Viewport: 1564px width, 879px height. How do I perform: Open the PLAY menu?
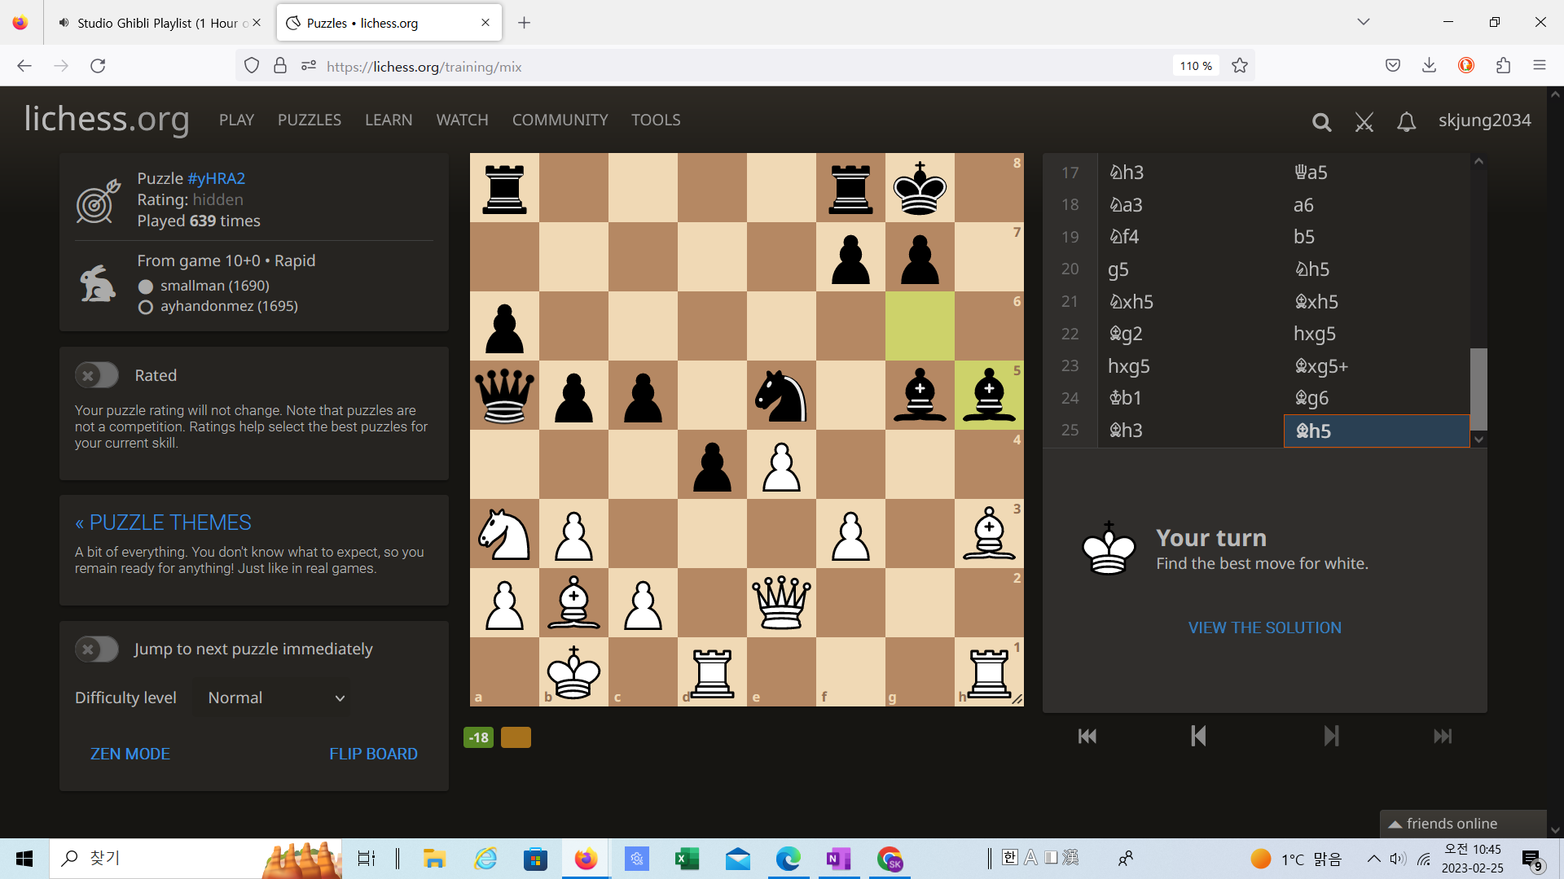(x=236, y=120)
